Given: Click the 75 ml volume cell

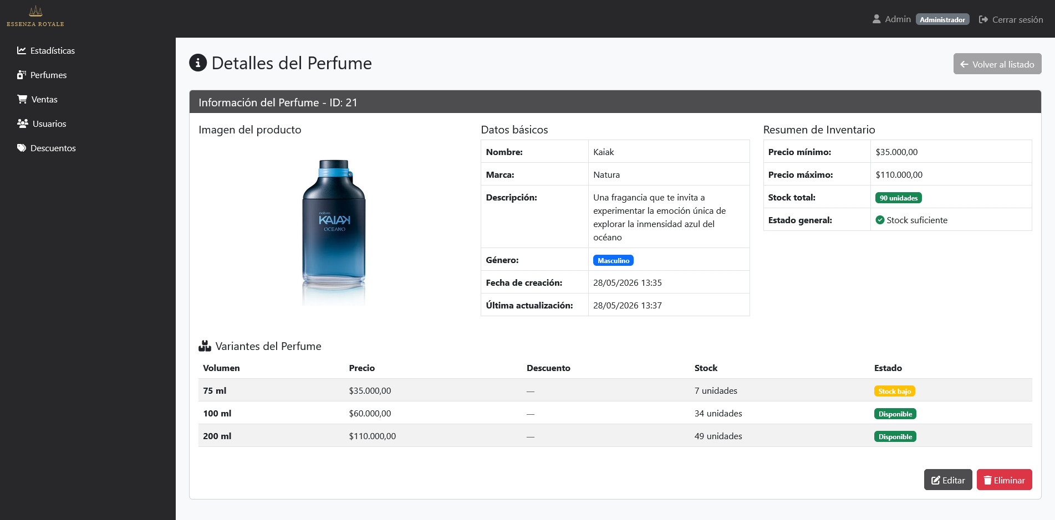Looking at the screenshot, I should [x=215, y=390].
